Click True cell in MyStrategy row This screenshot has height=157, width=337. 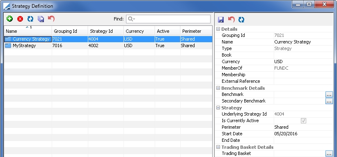167,46
